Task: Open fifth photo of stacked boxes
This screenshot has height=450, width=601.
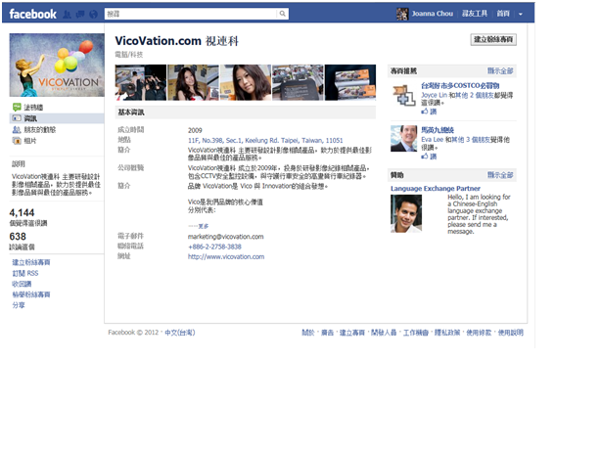Action: [350, 82]
